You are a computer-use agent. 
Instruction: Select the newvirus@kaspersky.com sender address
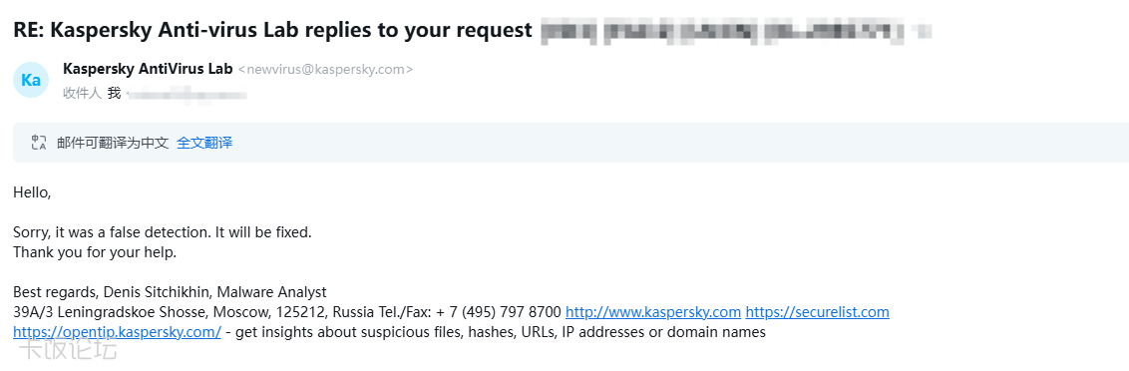[325, 70]
